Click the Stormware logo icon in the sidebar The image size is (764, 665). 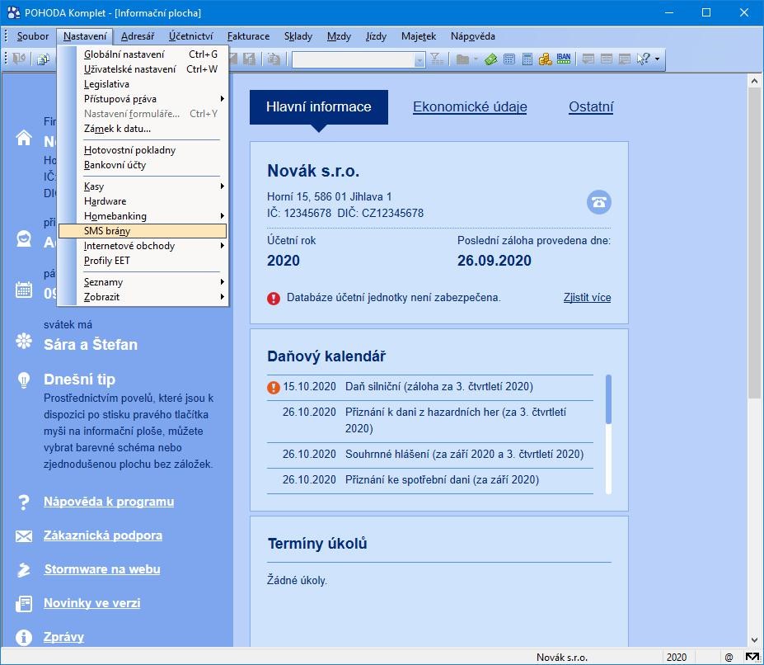(x=24, y=569)
